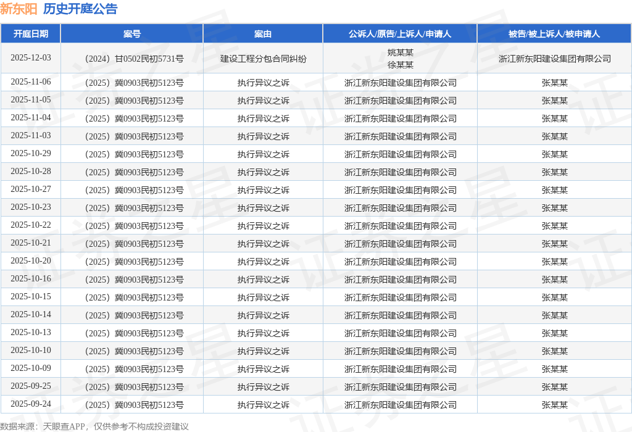This screenshot has width=632, height=432.
Task: Click 执行异议之诉 in the 2025-10-28 row
Action: coord(263,172)
